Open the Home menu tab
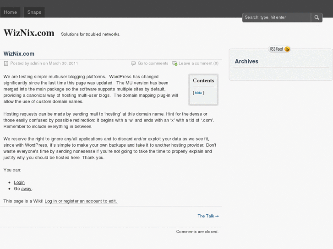This screenshot has width=333, height=249. click(x=10, y=12)
